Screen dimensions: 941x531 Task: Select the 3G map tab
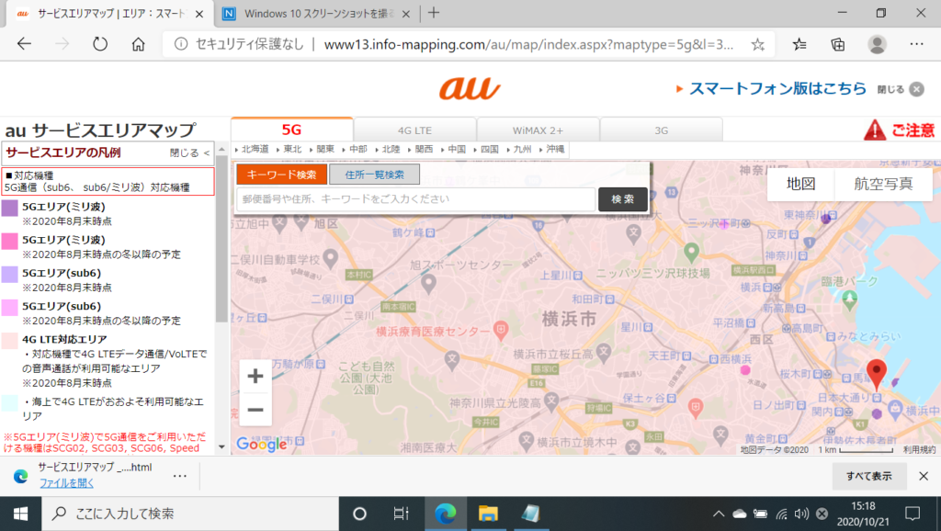pos(661,130)
